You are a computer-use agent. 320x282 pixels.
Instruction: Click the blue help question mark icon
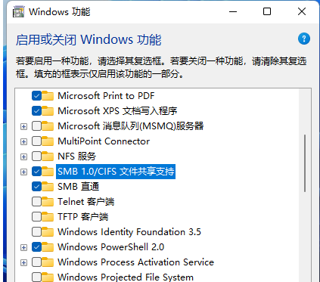coord(304,39)
